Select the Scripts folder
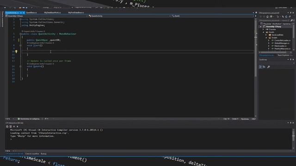 click(x=274, y=38)
